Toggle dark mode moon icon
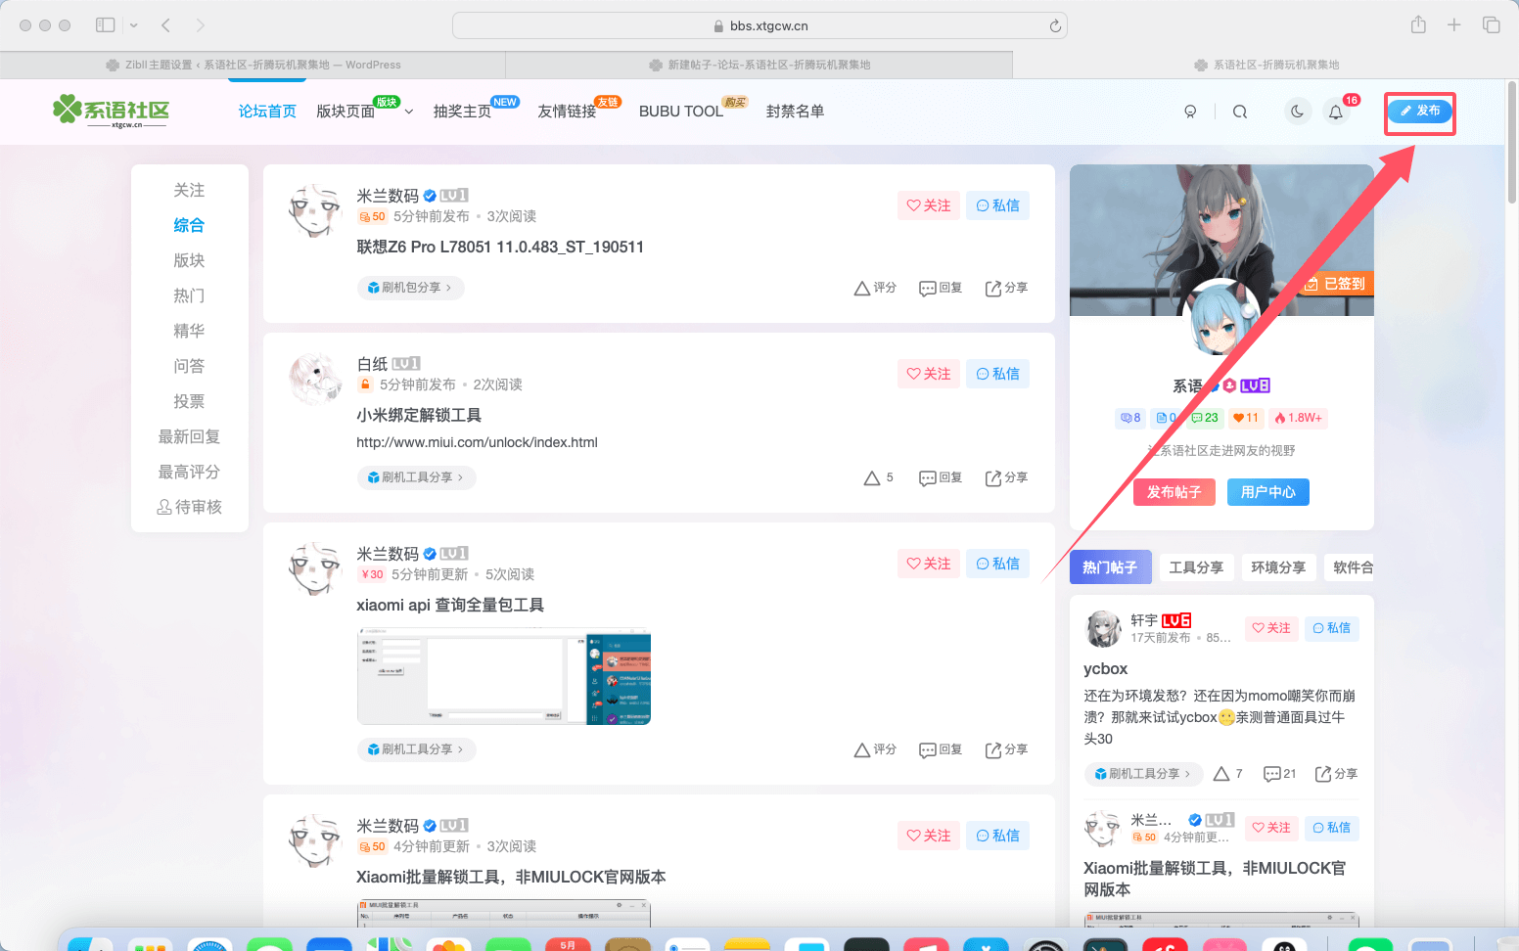 point(1298,112)
